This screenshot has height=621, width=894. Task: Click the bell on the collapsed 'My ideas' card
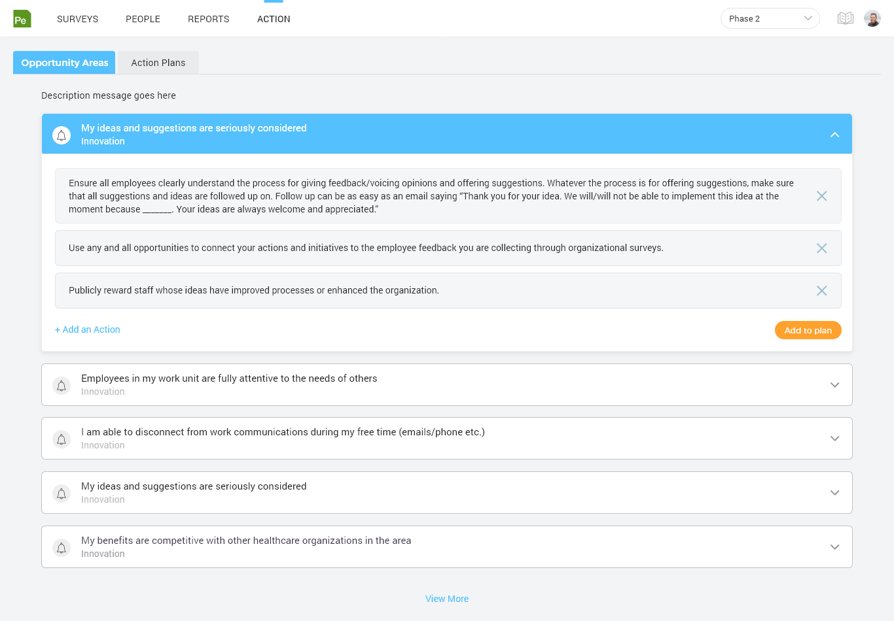(x=62, y=493)
